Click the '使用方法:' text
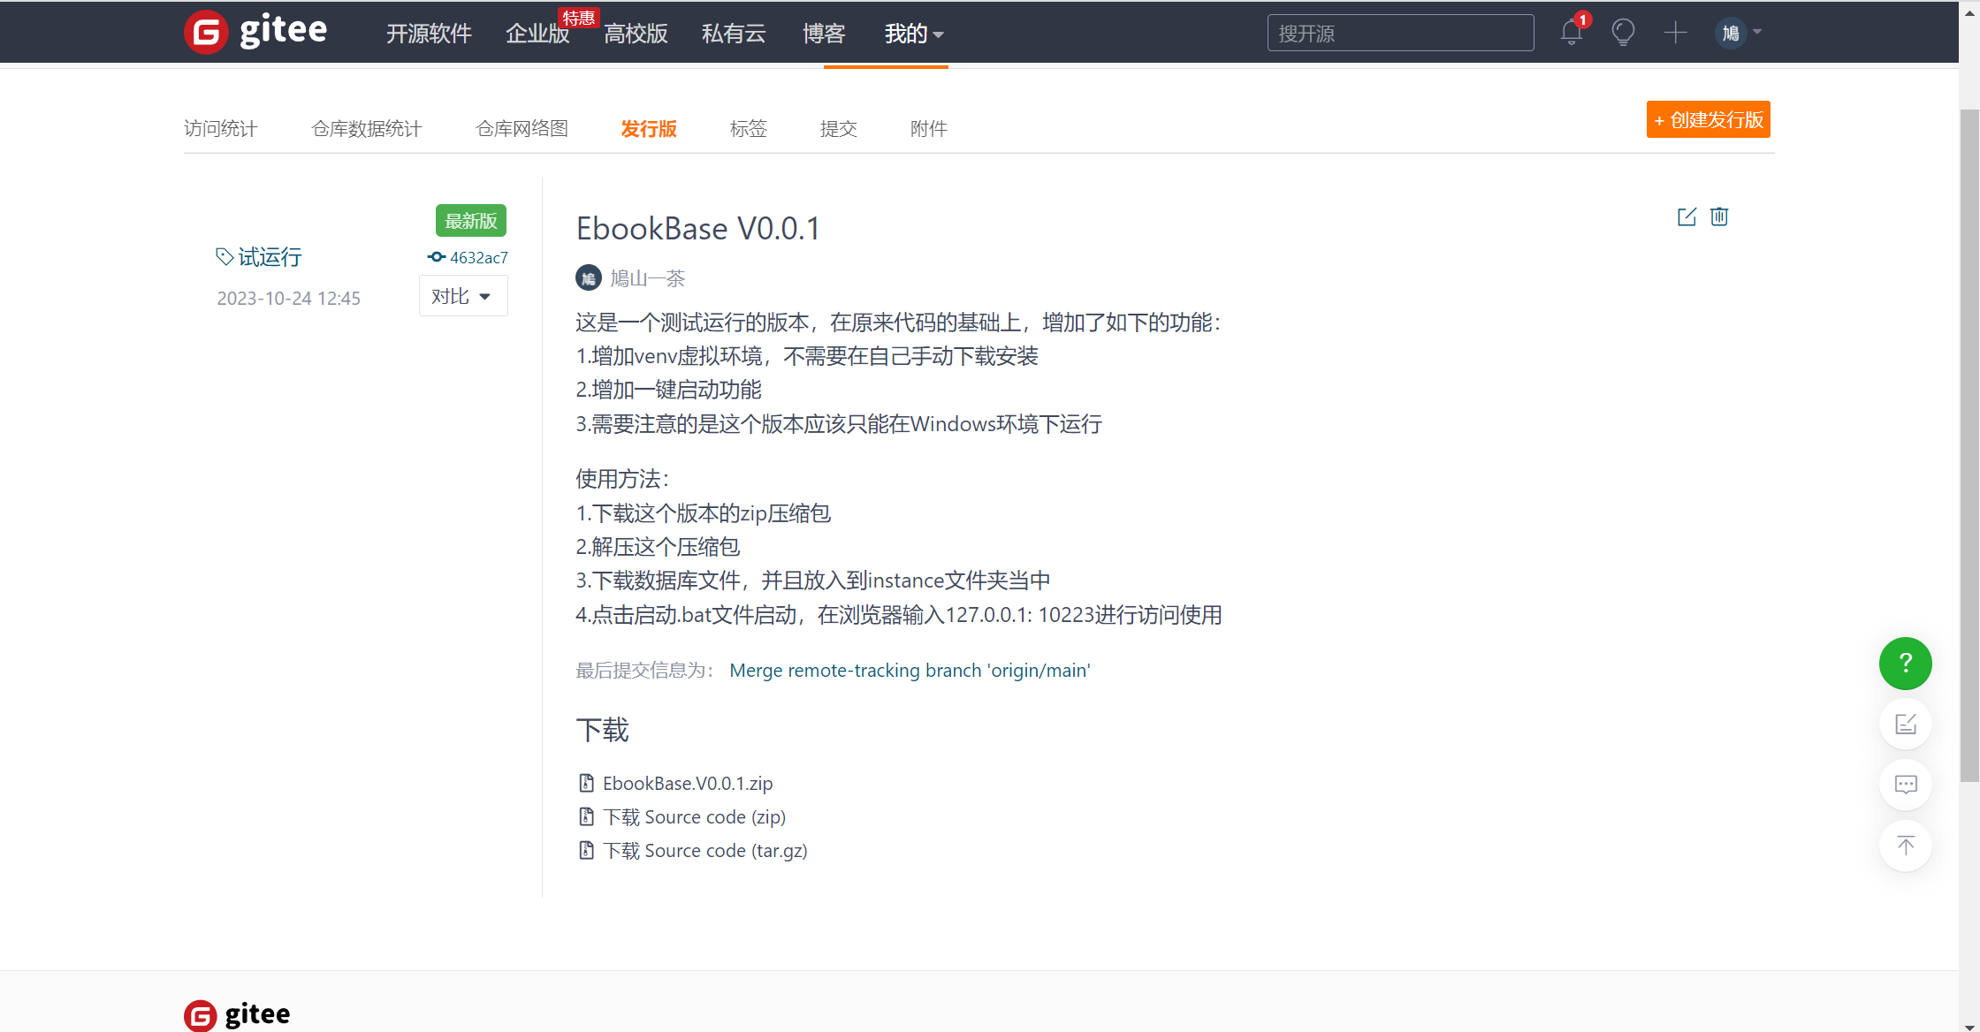 click(x=623, y=479)
